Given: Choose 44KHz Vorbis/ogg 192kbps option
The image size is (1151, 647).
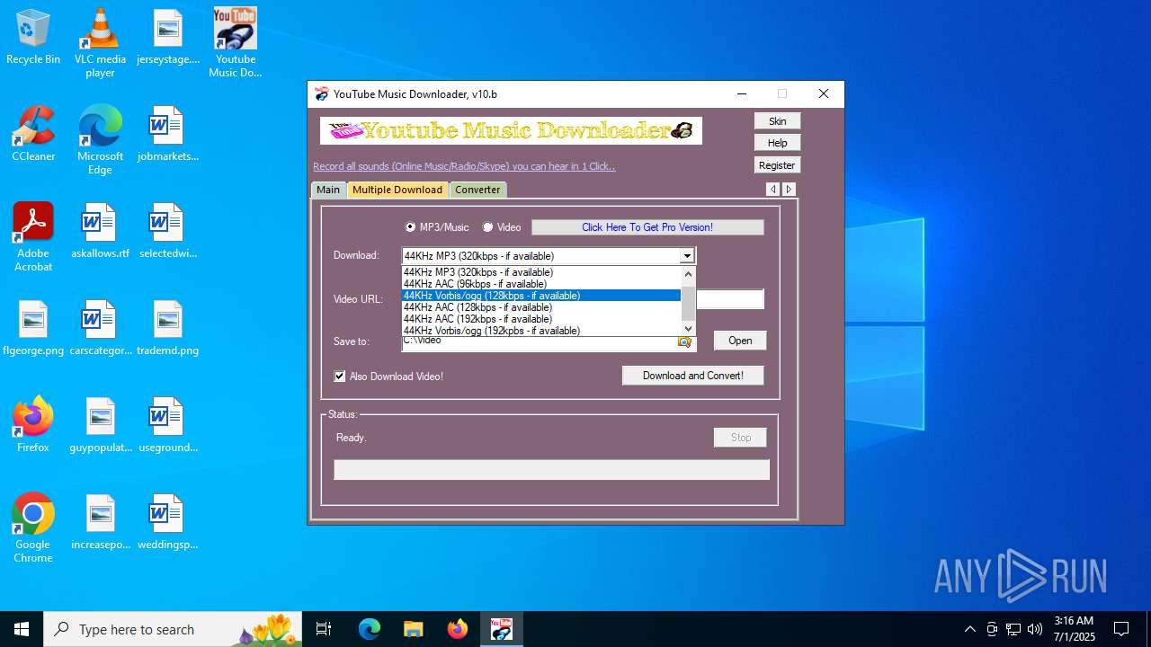Looking at the screenshot, I should pos(541,331).
